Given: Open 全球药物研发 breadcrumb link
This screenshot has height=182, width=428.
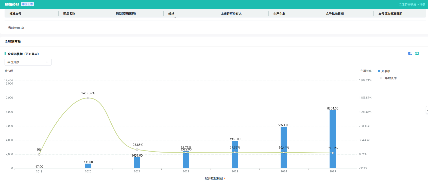Looking at the screenshot, I should coord(407,5).
